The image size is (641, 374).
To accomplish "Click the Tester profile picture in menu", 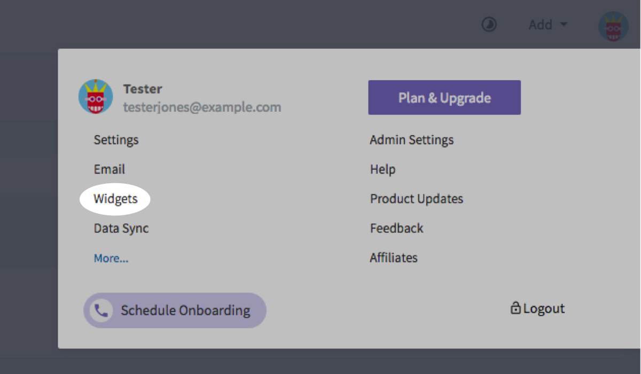I will coord(96,97).
